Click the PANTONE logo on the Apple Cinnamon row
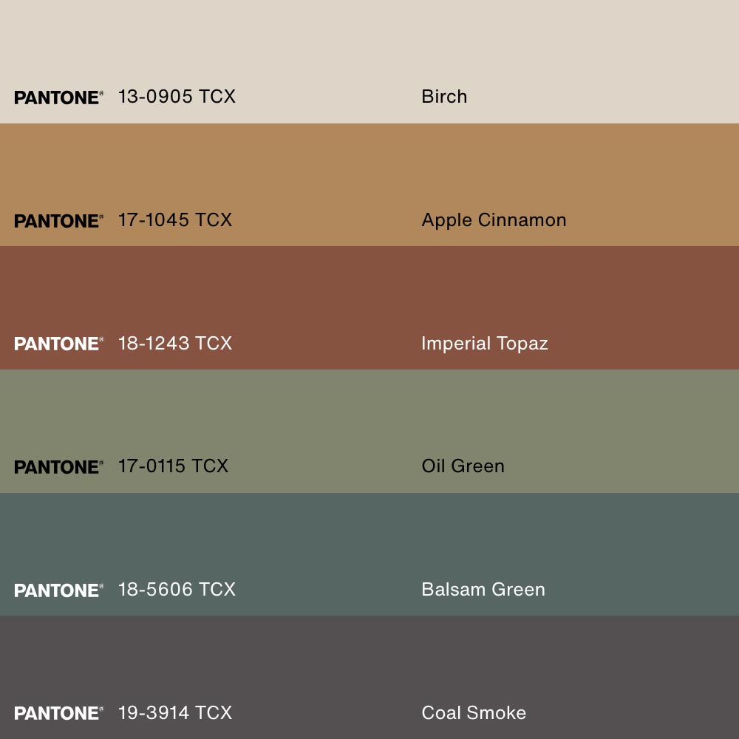 pyautogui.click(x=58, y=221)
